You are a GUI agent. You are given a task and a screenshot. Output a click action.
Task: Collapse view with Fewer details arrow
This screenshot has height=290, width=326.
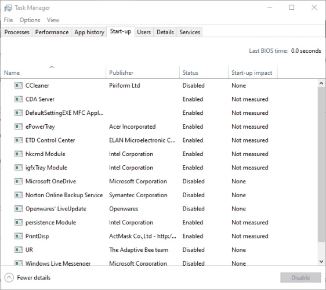9,277
